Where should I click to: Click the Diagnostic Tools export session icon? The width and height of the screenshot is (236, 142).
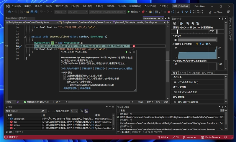181,23
